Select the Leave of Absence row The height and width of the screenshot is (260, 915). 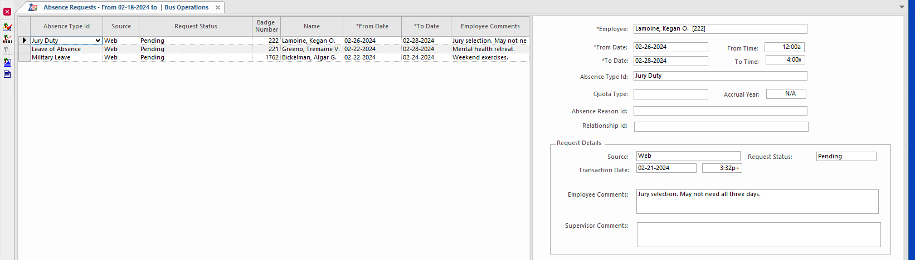click(x=274, y=49)
